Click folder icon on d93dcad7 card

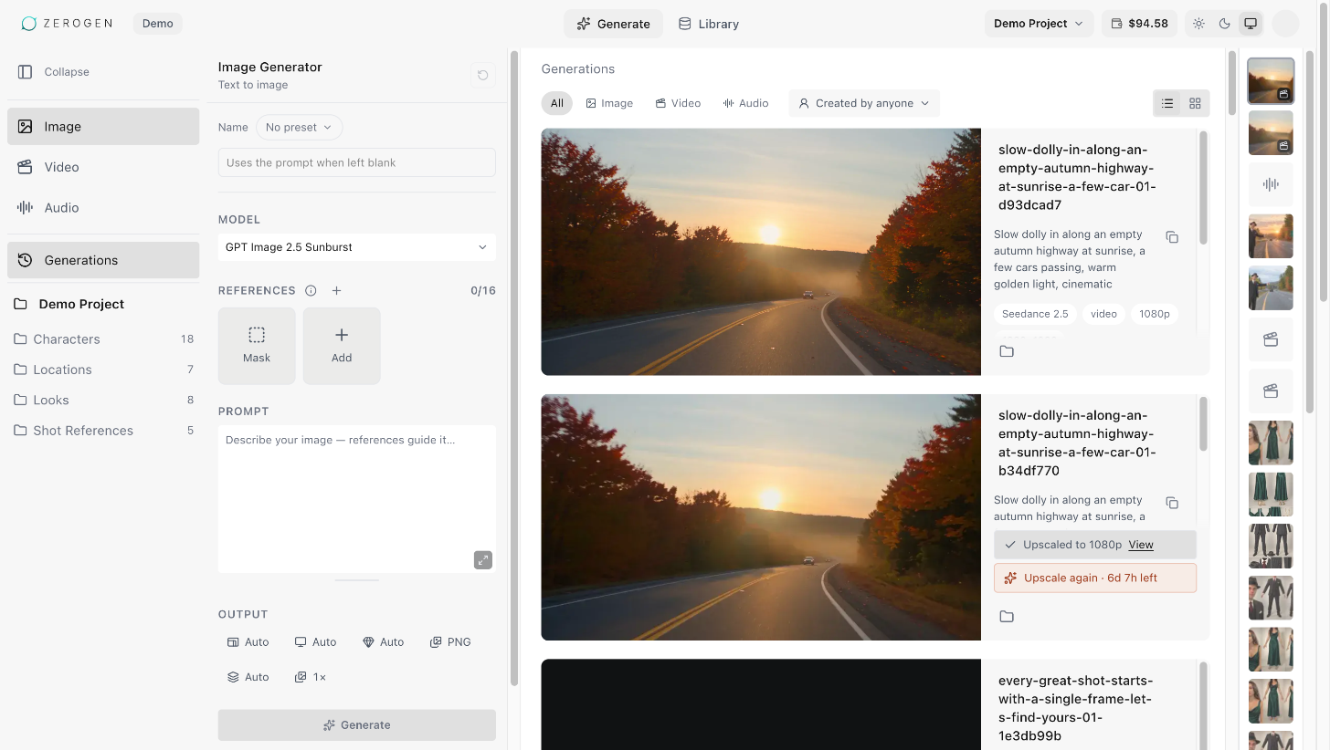[x=1007, y=351]
